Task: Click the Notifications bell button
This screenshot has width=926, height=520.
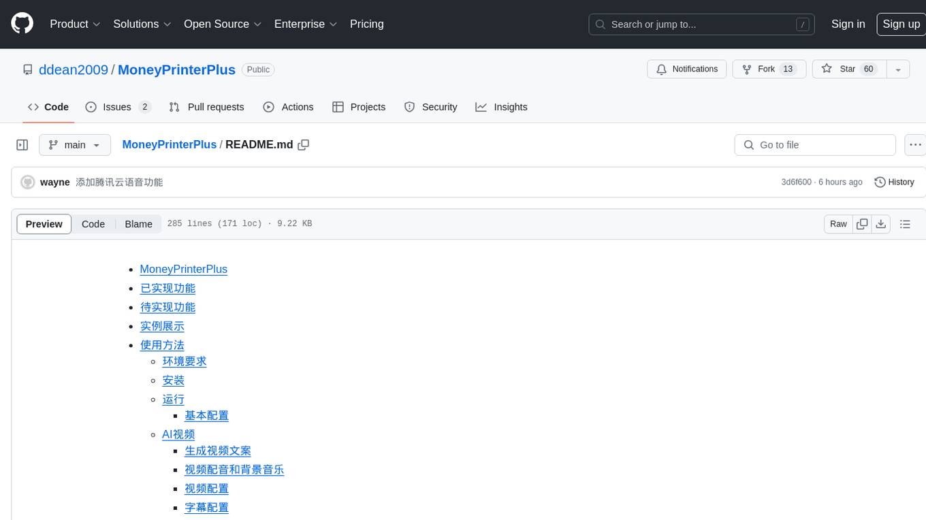Action: coord(687,69)
